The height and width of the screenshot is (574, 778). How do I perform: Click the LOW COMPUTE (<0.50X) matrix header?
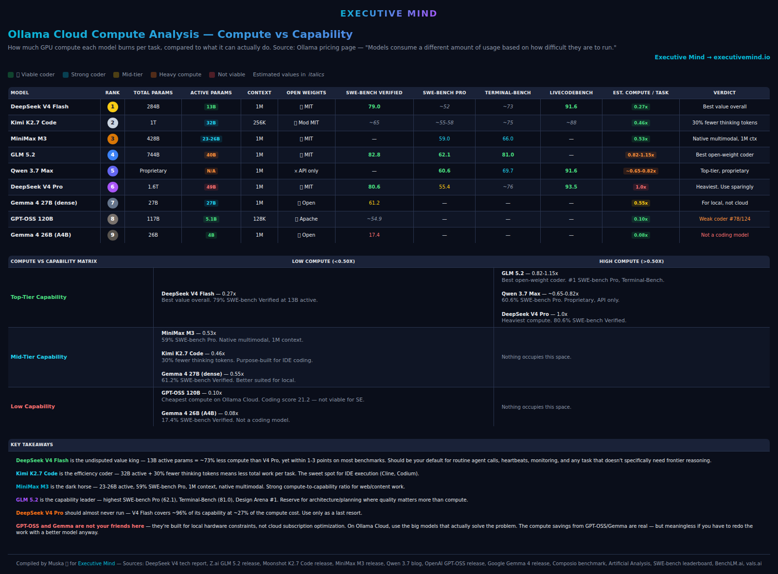(x=323, y=261)
